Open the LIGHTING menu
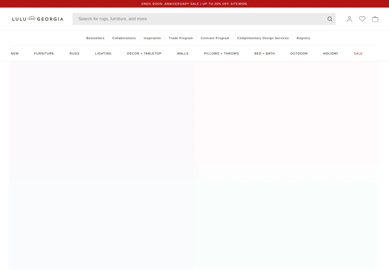Image resolution: width=389 pixels, height=270 pixels. coord(103,53)
